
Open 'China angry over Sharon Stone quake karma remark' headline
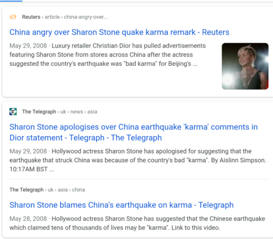pyautogui.click(x=119, y=32)
